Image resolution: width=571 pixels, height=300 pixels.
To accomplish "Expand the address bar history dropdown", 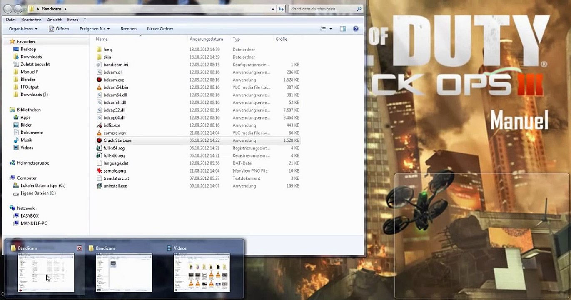I will point(273,9).
